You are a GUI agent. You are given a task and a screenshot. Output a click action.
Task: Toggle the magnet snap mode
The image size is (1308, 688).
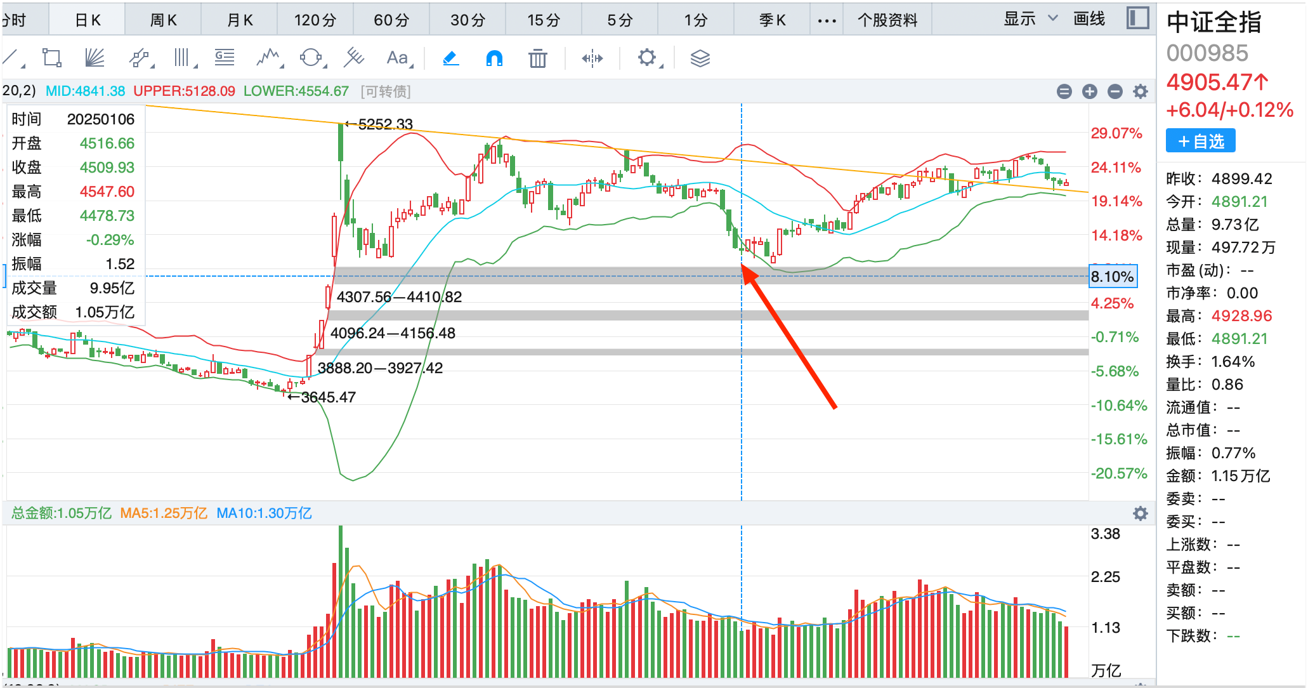coord(494,58)
